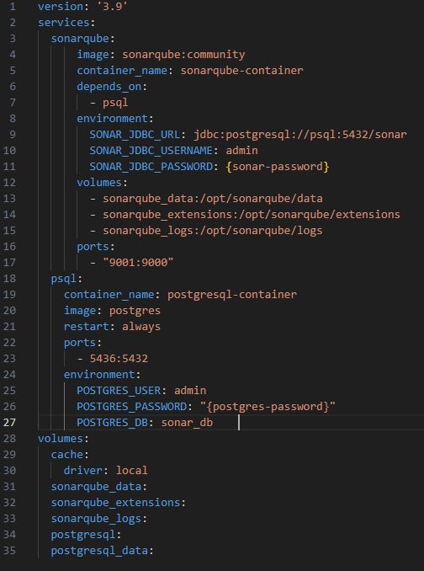Viewport: 424px width, 571px height.
Task: Click admin value of POSTGRES_USER
Action: click(190, 391)
